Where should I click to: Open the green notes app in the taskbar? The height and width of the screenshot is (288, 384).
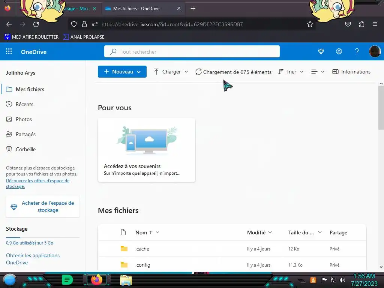tap(67, 280)
